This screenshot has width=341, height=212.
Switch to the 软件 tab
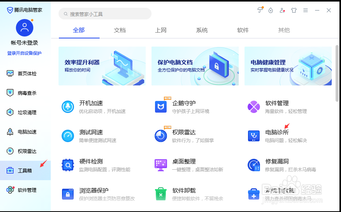coord(243,30)
